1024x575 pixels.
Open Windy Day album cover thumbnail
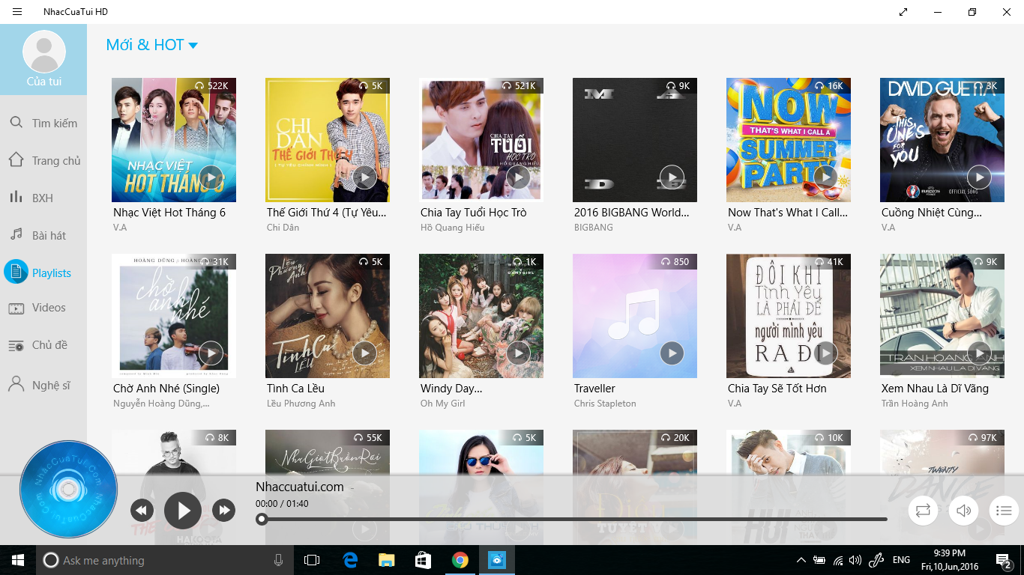481,316
